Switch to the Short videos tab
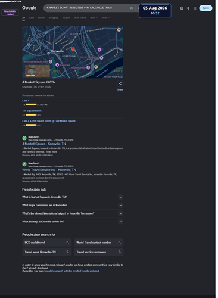This screenshot has height=298, width=218. 80,18
